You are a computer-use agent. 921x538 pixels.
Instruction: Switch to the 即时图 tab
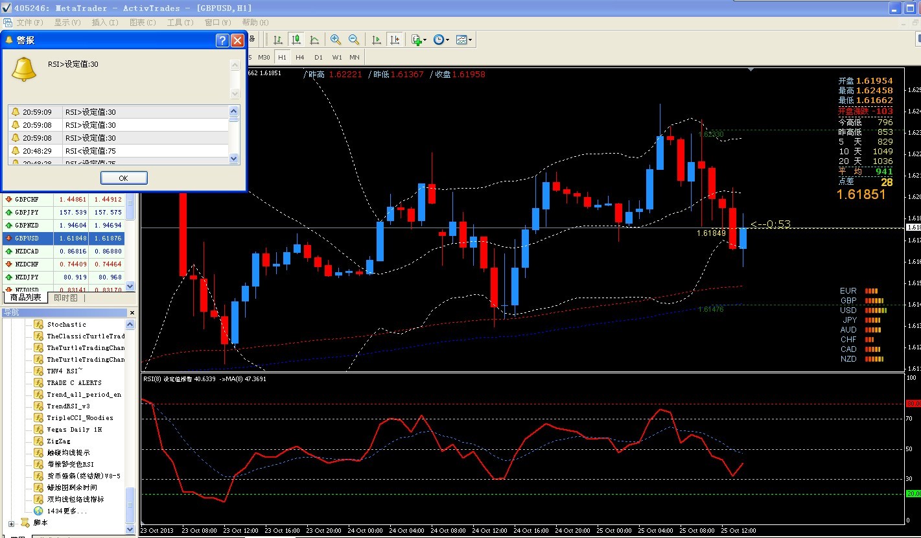coord(65,298)
